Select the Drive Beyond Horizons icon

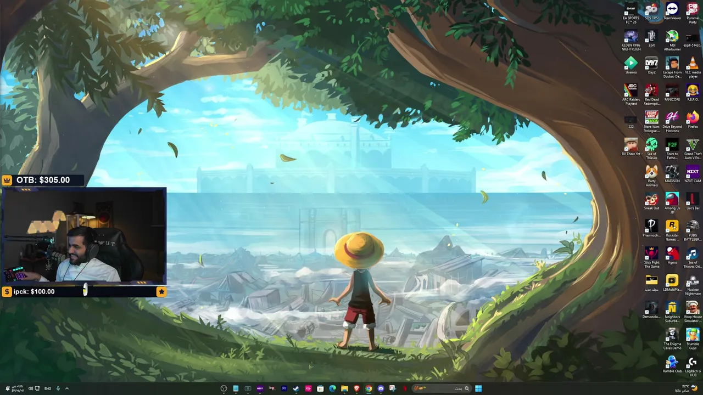[672, 122]
